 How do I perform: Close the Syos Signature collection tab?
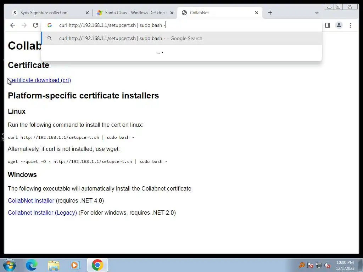[x=87, y=13]
